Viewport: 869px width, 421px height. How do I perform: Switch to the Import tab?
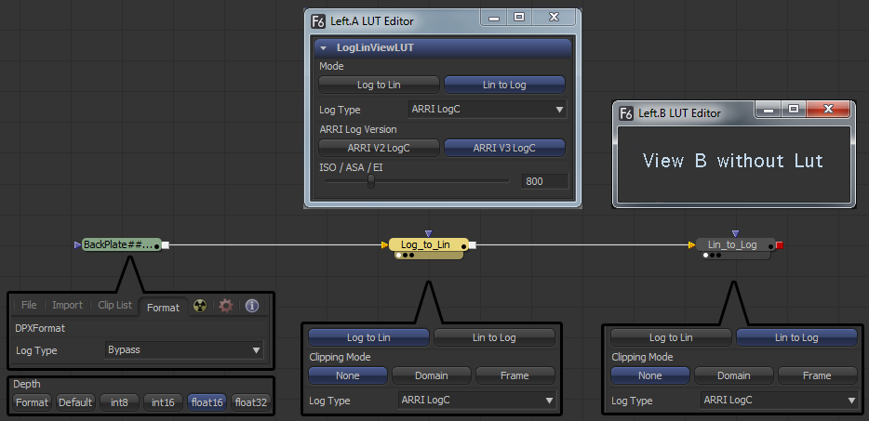pyautogui.click(x=68, y=306)
